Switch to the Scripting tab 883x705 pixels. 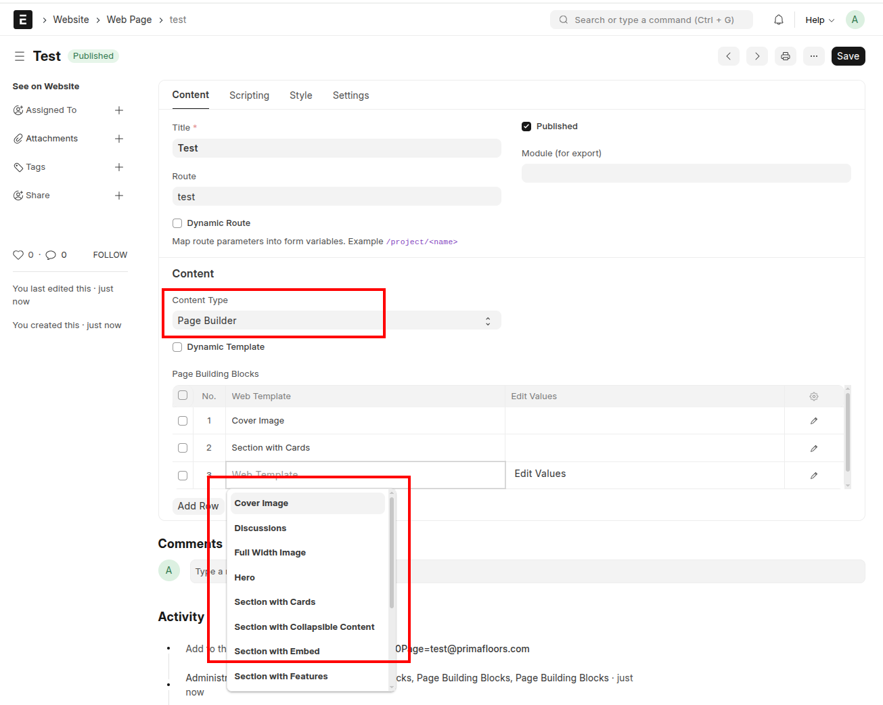coord(249,95)
